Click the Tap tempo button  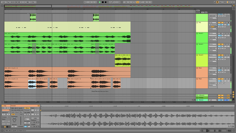tap(8, 2)
